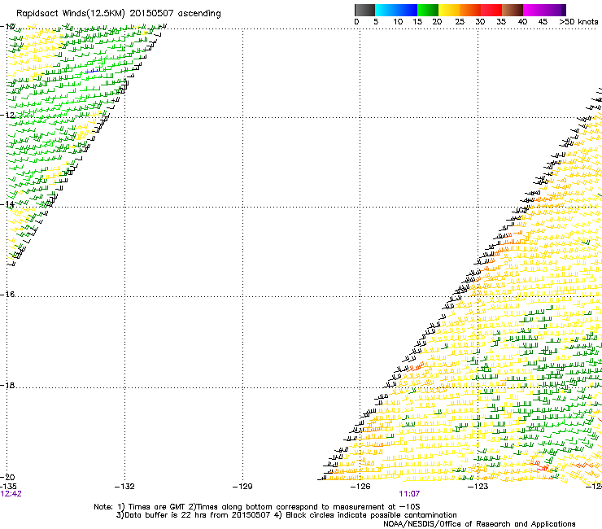This screenshot has height=529, width=602.
Task: Click the 'Note: 1) Times are GMT' line
Action: tap(257, 507)
